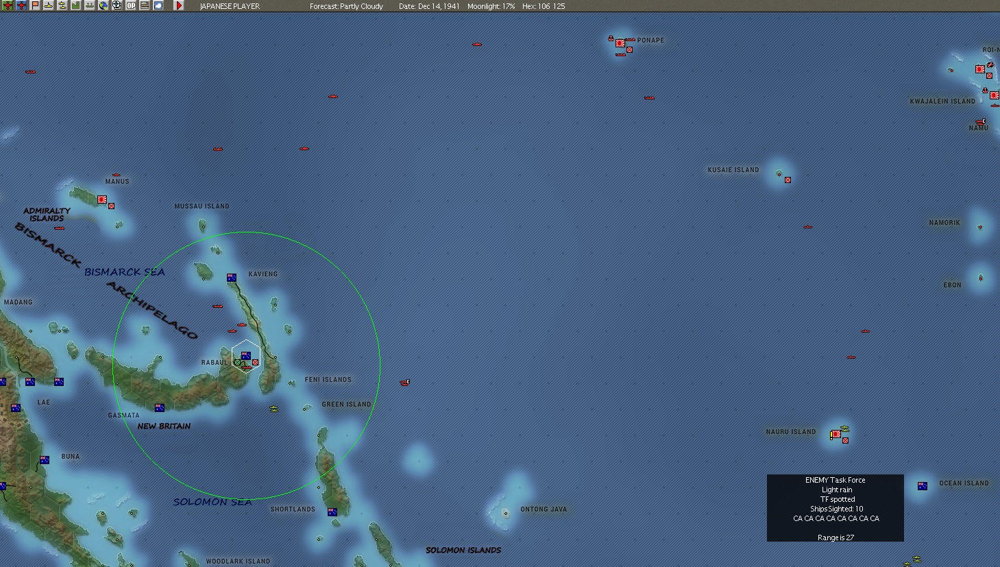Click the Forecast: Partly Cloudy status text
This screenshot has width=1000, height=567.
click(x=346, y=6)
